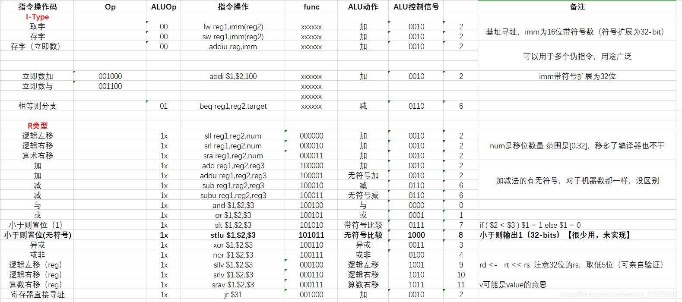Screen dimensions: 682x302
Task: Select the 指令操作码 header cell
Action: point(38,7)
